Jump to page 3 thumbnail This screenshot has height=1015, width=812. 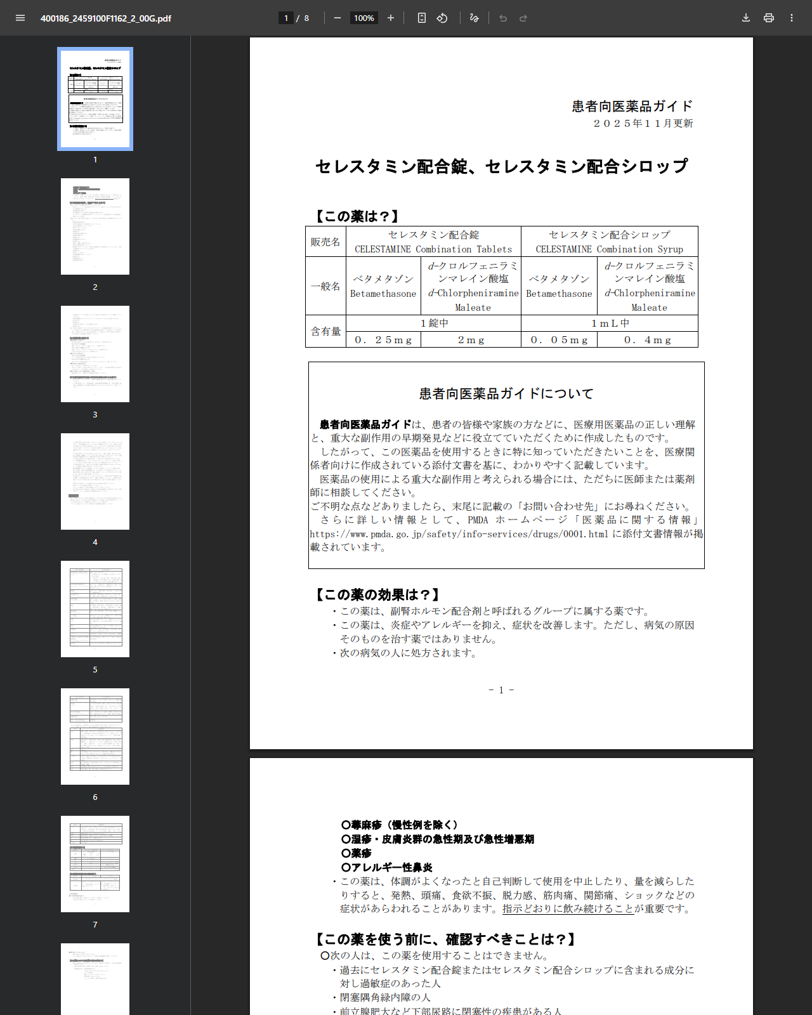[x=95, y=354]
